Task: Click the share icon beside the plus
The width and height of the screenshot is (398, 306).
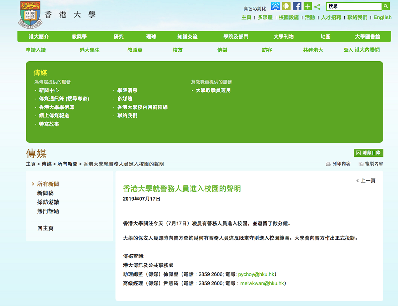Action: point(317,7)
